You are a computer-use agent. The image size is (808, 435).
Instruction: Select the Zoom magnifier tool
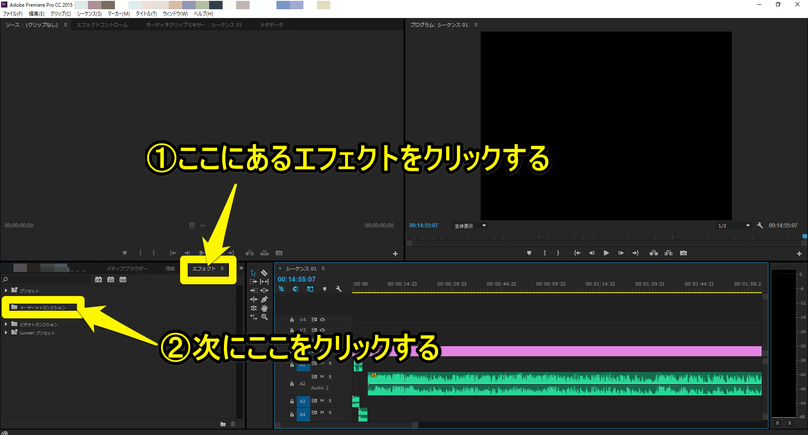(264, 318)
